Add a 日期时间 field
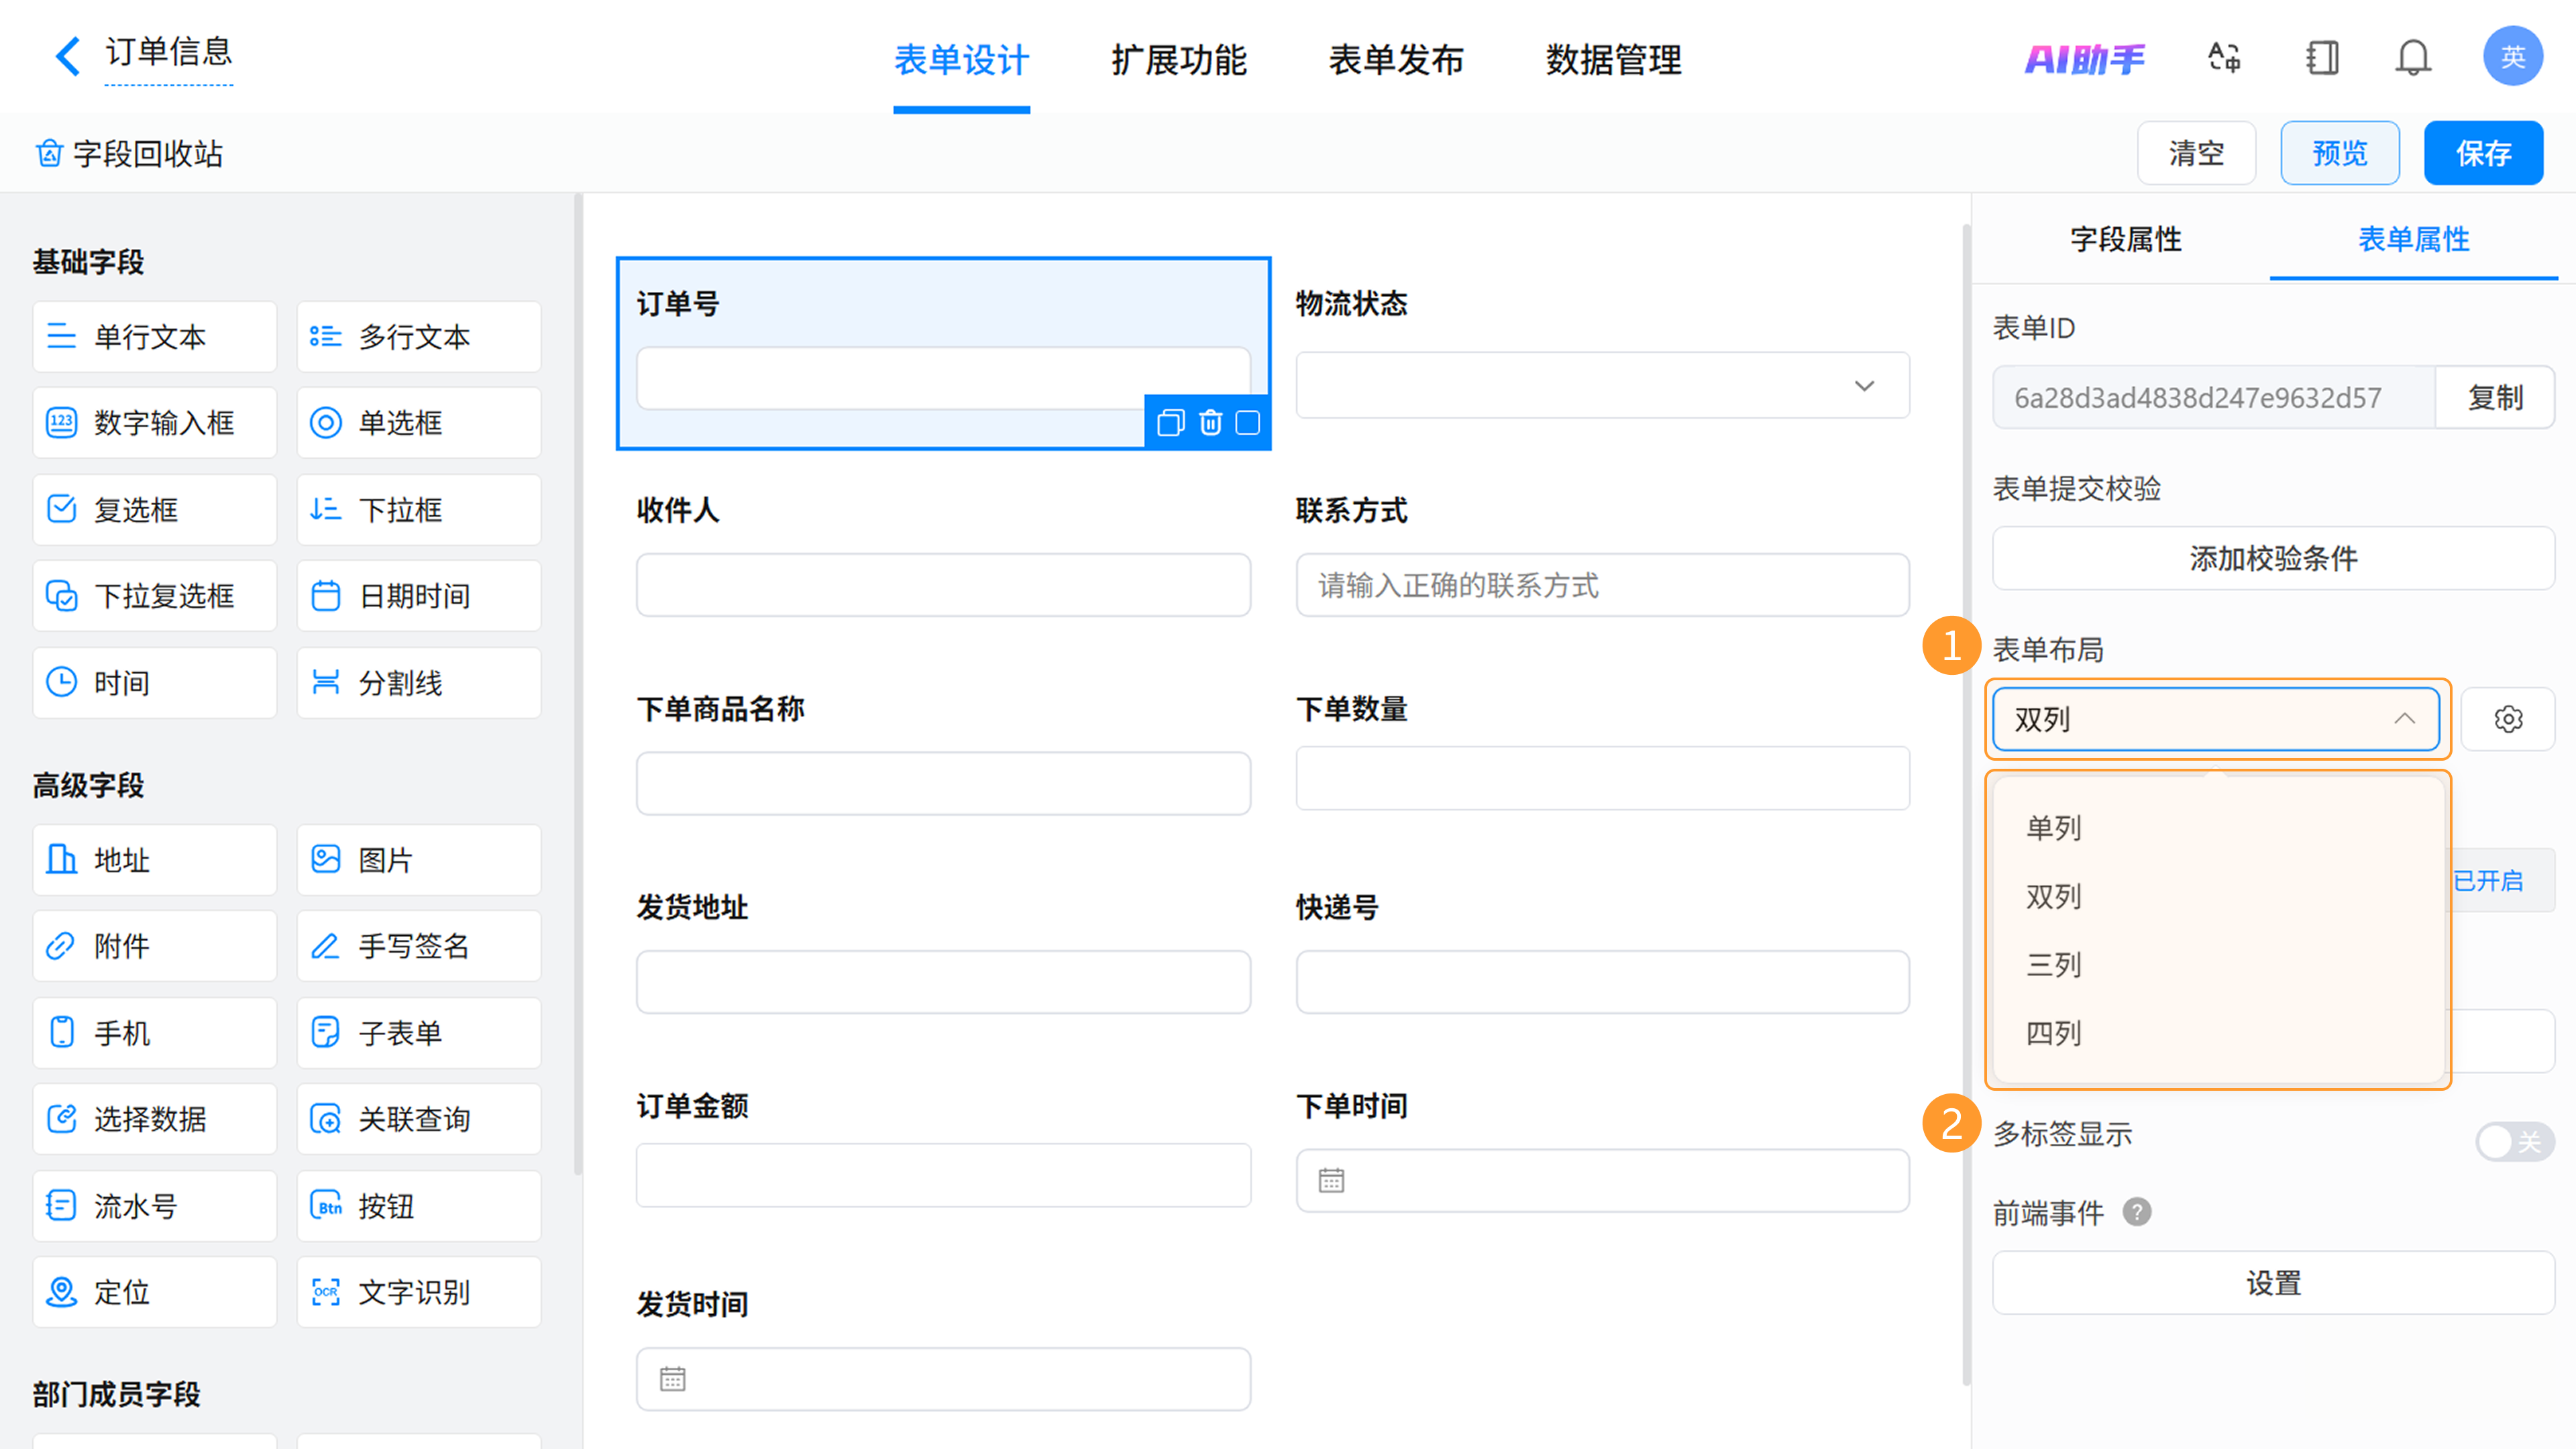This screenshot has height=1449, width=2576. pyautogui.click(x=419, y=596)
